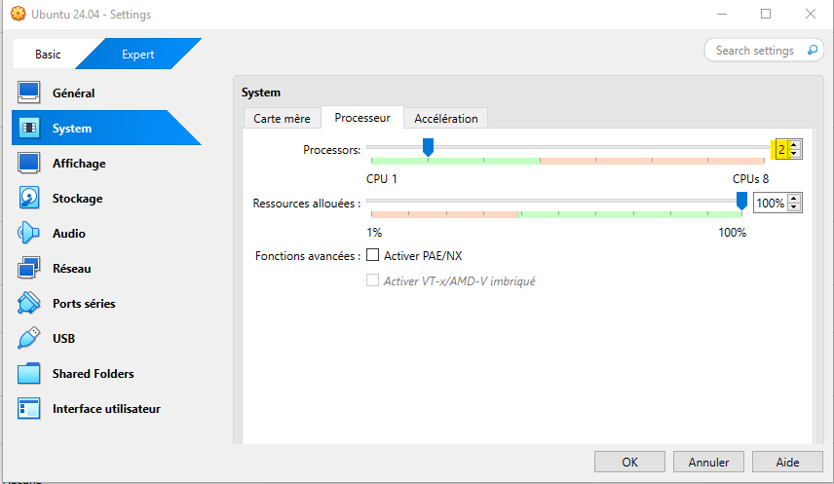834x484 pixels.
Task: Switch to Basic settings mode
Action: coord(48,55)
